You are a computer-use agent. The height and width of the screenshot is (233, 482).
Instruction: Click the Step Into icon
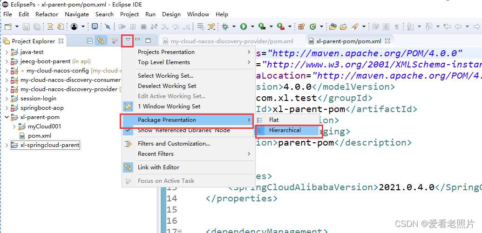pyautogui.click(x=165, y=27)
